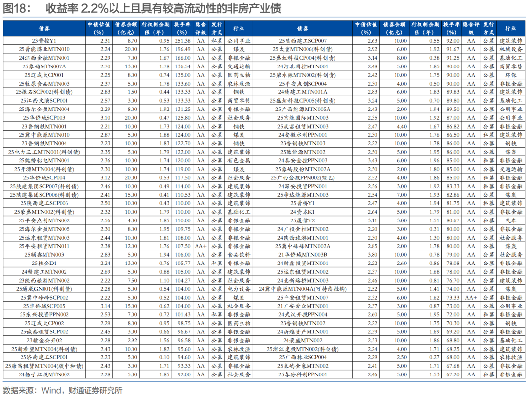Select 25荣盛MTN002(科创债) bond
The width and height of the screenshot is (528, 396).
point(44,212)
